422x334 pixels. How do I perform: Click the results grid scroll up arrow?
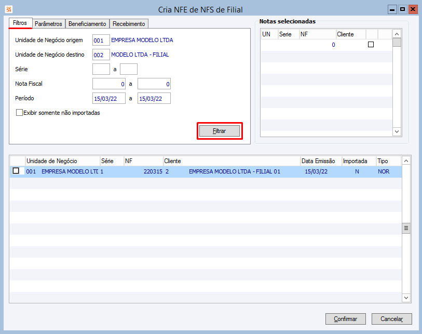click(x=406, y=161)
